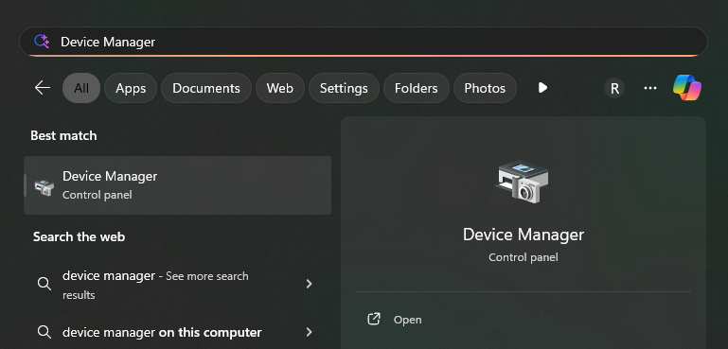
Task: Open Copilot via the colorful icon
Action: (687, 88)
